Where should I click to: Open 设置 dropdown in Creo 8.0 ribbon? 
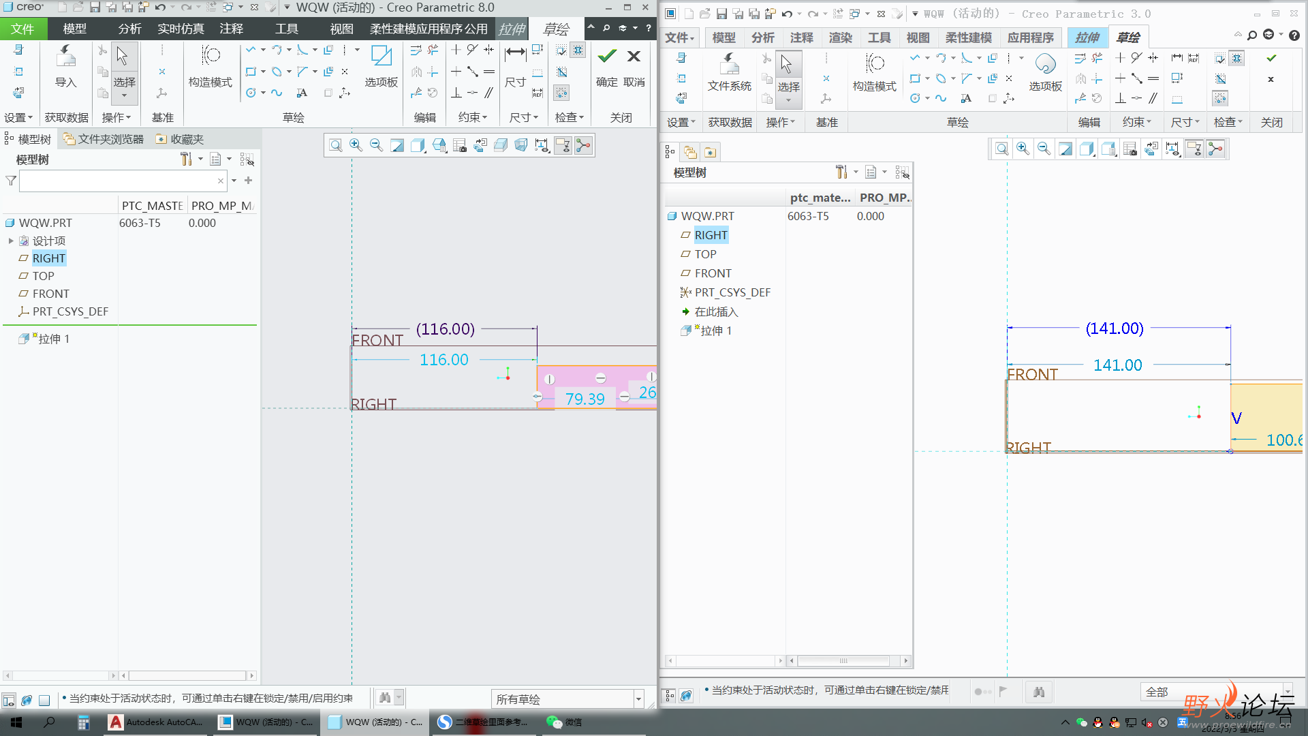(x=18, y=117)
